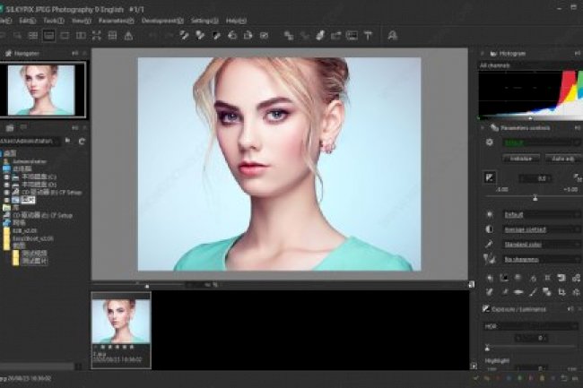The width and height of the screenshot is (583, 388).
Task: Click the white balance icon beside Default
Action: (489, 215)
